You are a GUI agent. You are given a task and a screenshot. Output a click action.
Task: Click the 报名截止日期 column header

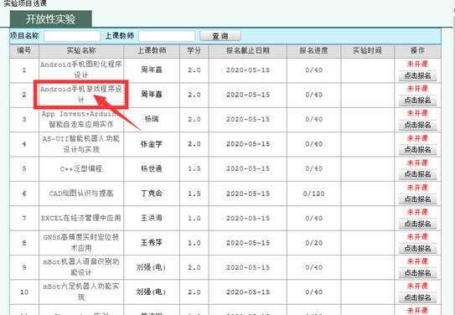pos(248,51)
